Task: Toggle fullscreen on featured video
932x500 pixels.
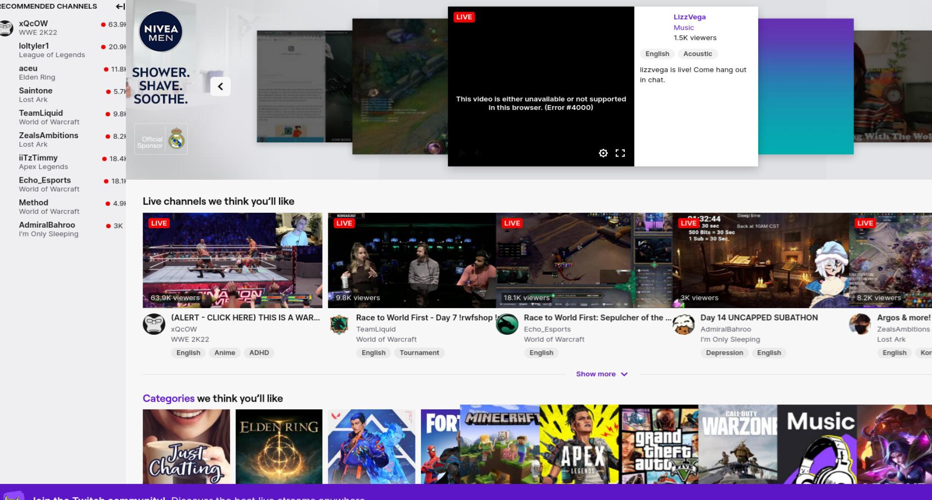Action: click(620, 153)
